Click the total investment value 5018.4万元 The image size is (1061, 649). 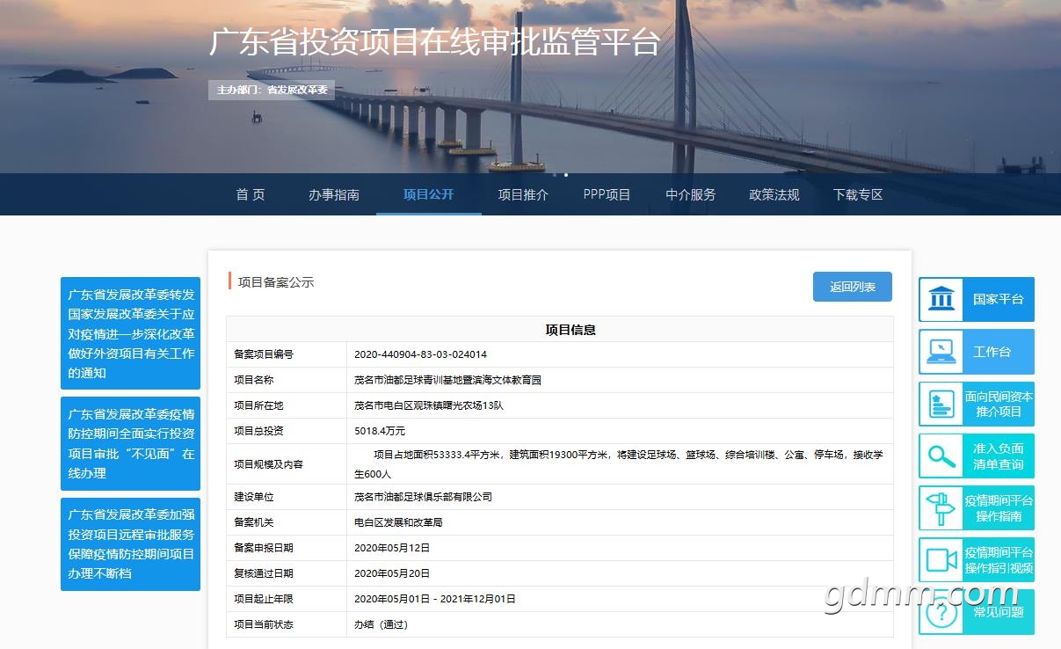click(380, 431)
